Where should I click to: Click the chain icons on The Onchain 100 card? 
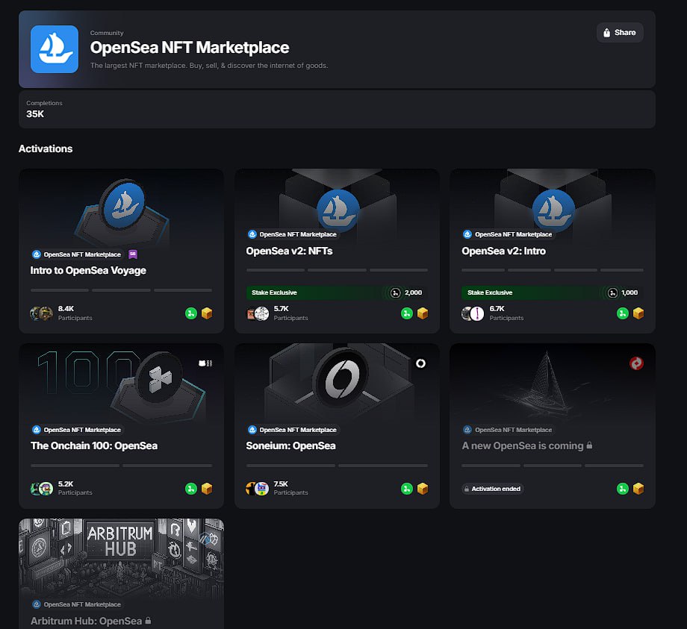205,363
